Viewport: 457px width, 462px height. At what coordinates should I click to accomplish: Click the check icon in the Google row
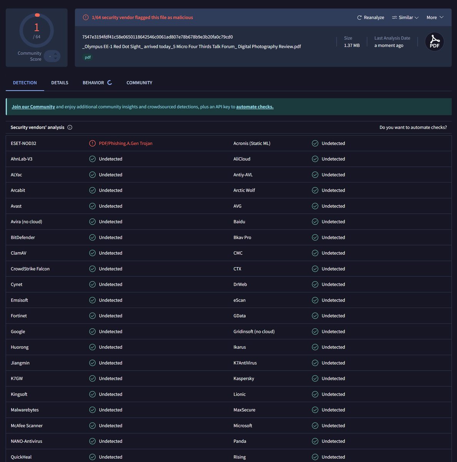click(x=92, y=331)
